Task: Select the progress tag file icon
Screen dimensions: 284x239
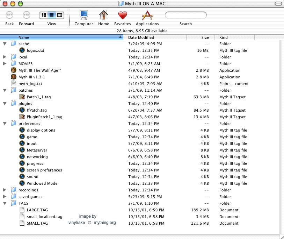Action: point(22,163)
